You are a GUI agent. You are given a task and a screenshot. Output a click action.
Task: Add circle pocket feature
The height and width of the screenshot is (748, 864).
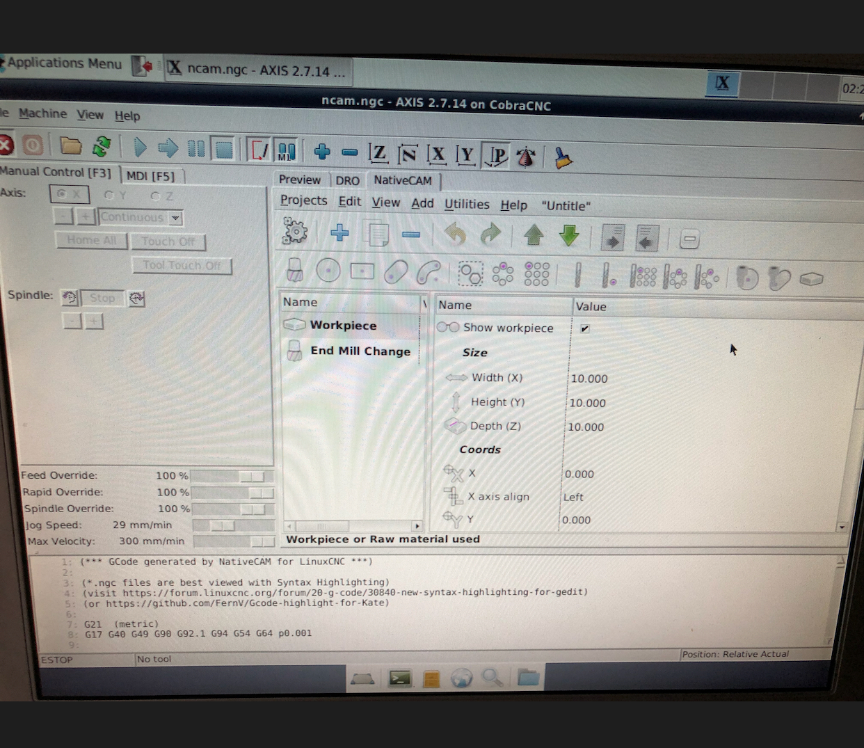tap(328, 270)
